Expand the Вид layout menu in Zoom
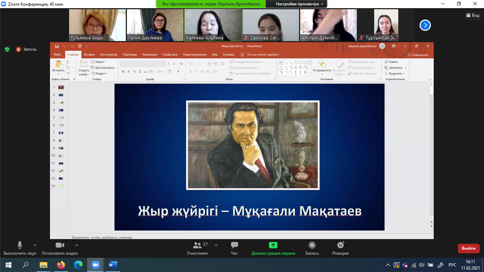484x272 pixels. [473, 15]
